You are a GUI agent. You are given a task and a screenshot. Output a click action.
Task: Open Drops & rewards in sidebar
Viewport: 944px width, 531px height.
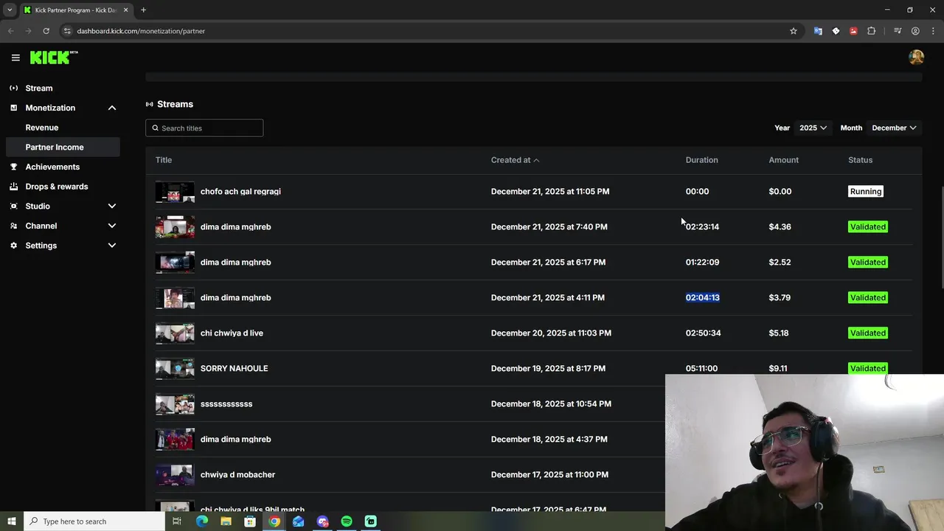tap(57, 187)
